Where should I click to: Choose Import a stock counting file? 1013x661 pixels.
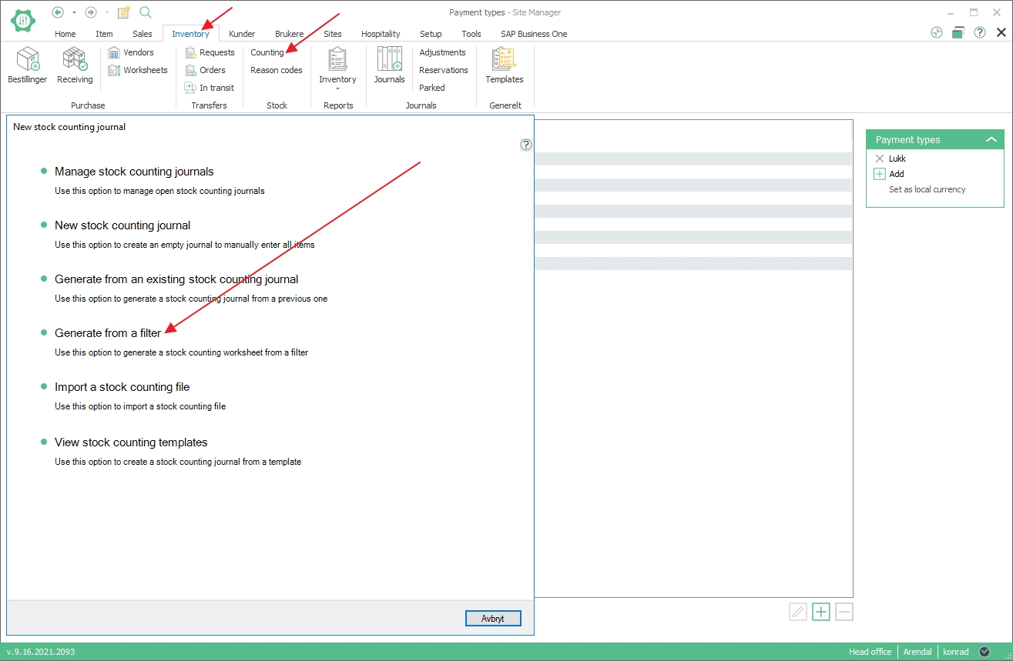pos(122,387)
